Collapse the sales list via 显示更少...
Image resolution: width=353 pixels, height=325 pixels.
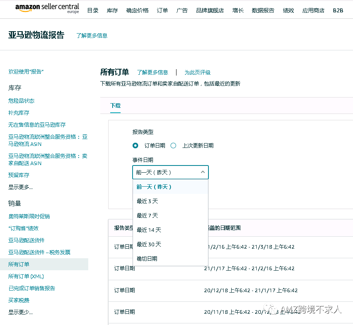point(20,312)
